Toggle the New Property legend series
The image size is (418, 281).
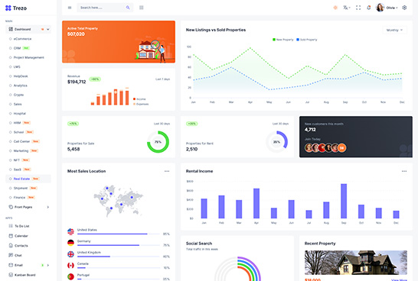pos(282,40)
